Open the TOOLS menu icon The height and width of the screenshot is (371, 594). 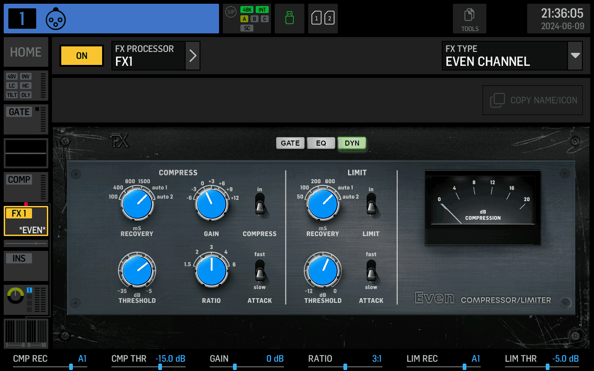[x=470, y=19]
